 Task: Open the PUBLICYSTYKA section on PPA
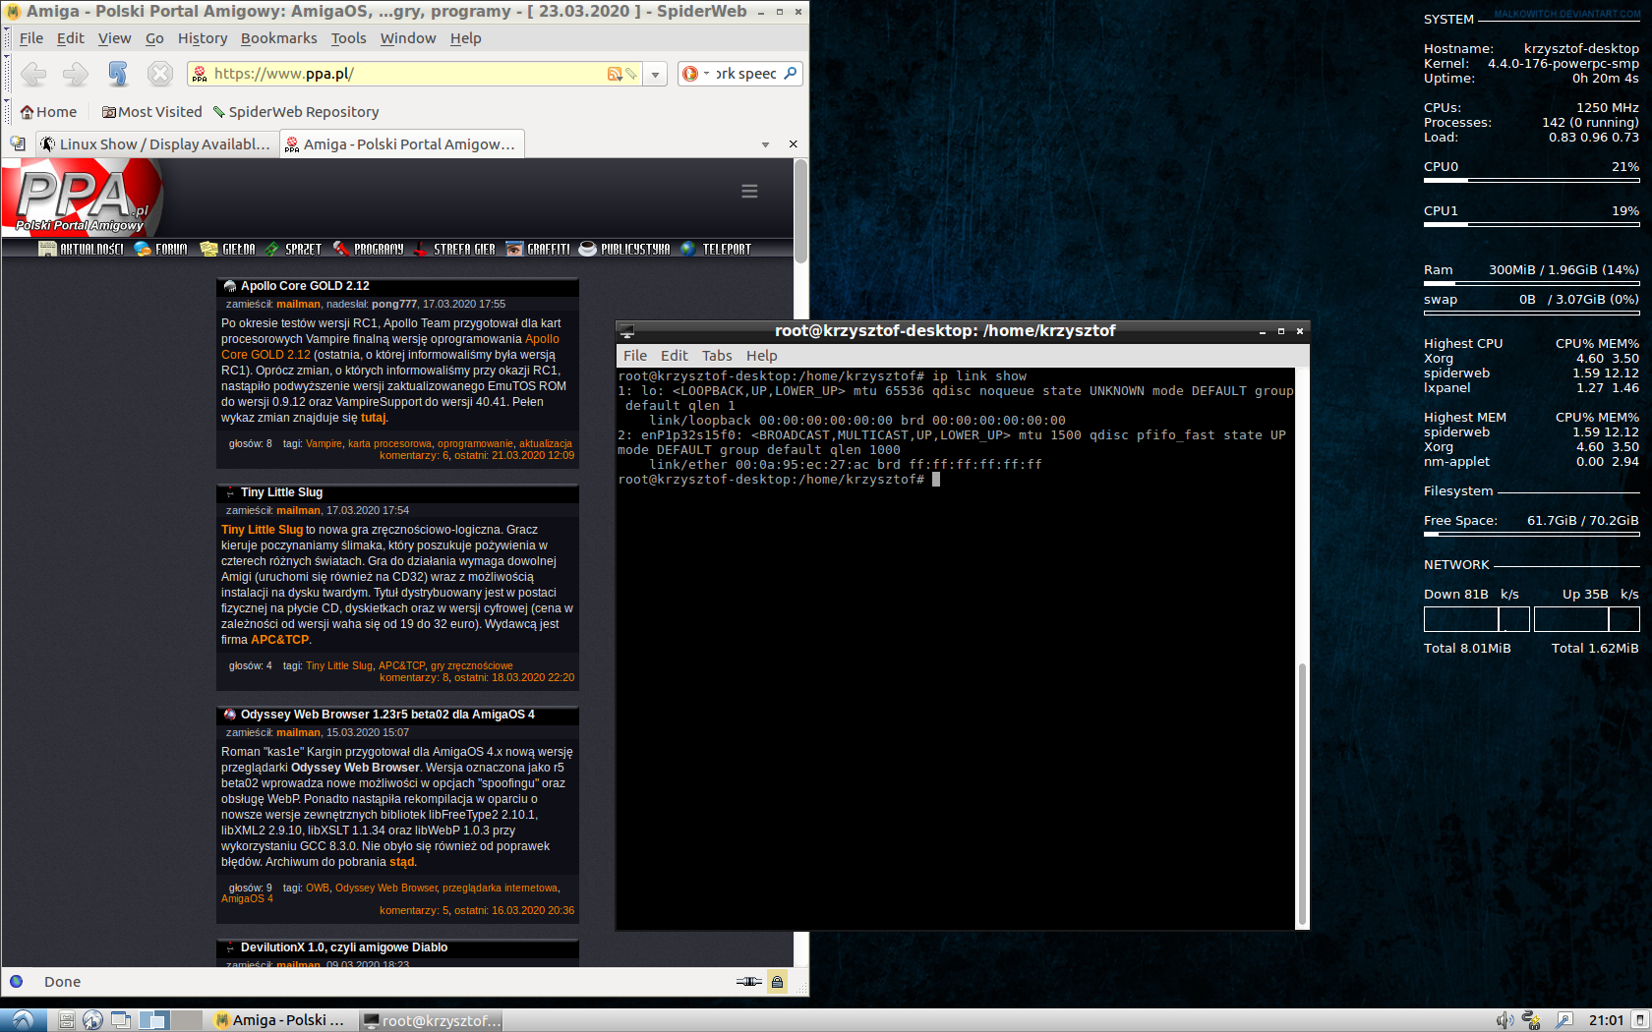[x=624, y=250]
